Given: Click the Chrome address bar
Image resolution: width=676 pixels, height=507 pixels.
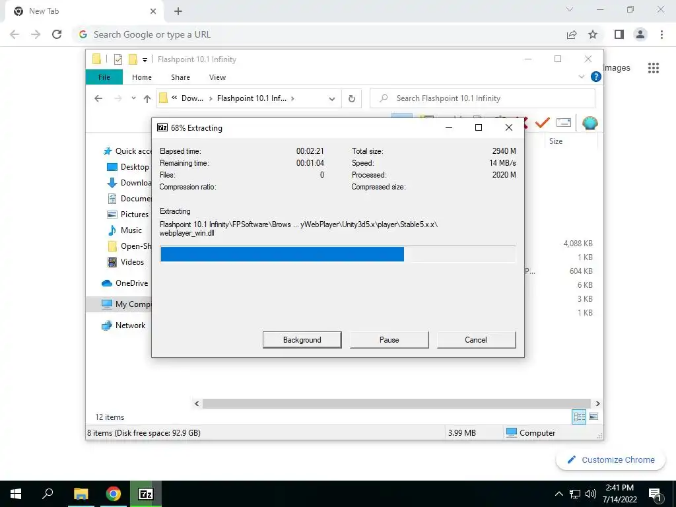Looking at the screenshot, I should point(319,34).
